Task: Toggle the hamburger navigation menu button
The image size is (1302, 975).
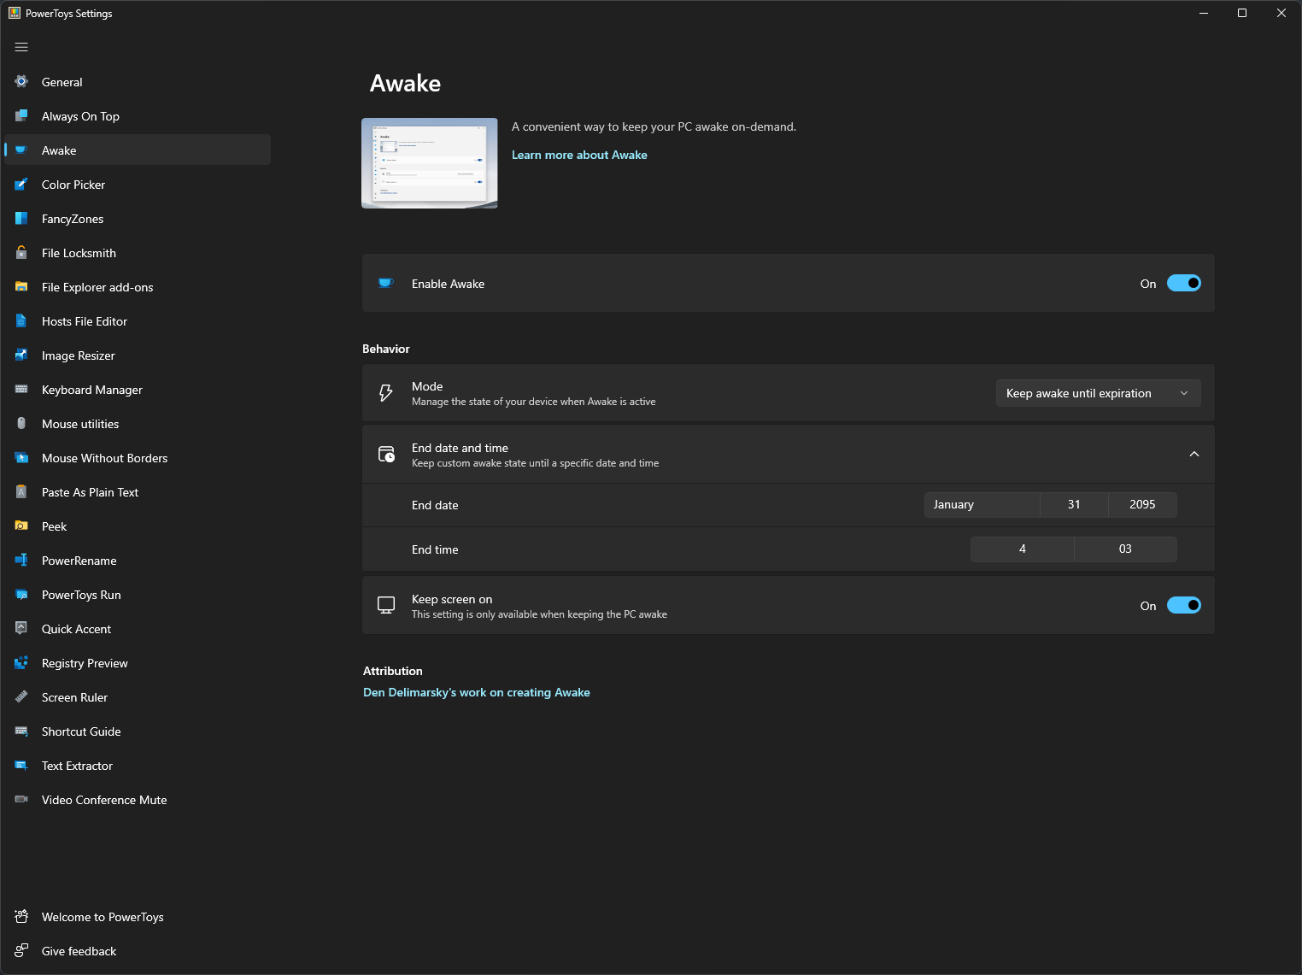Action: coord(21,47)
